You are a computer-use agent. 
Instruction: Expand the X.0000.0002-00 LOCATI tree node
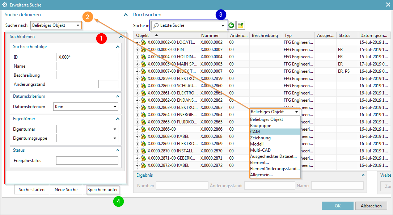pyautogui.click(x=138, y=42)
